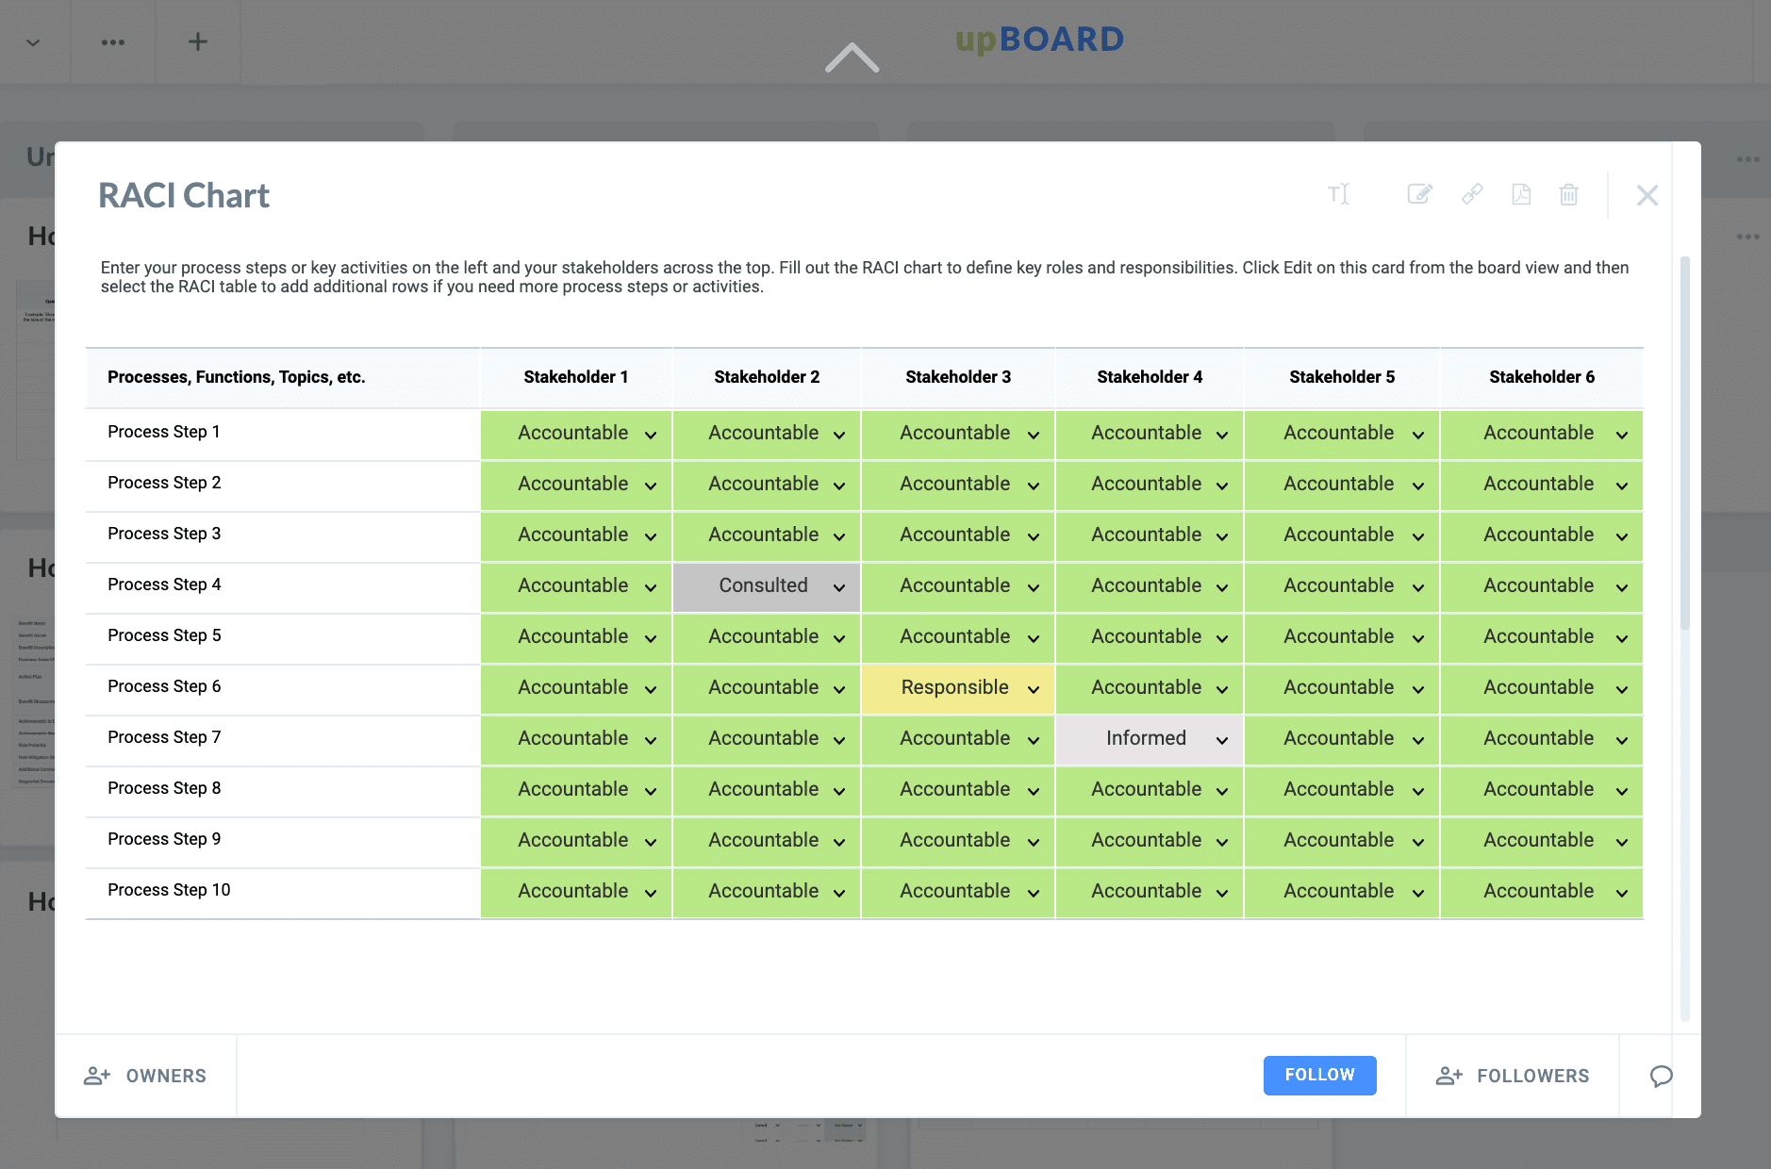Screen dimensions: 1771x1169
Task: Click the text format icon in card header
Action: (x=1339, y=194)
